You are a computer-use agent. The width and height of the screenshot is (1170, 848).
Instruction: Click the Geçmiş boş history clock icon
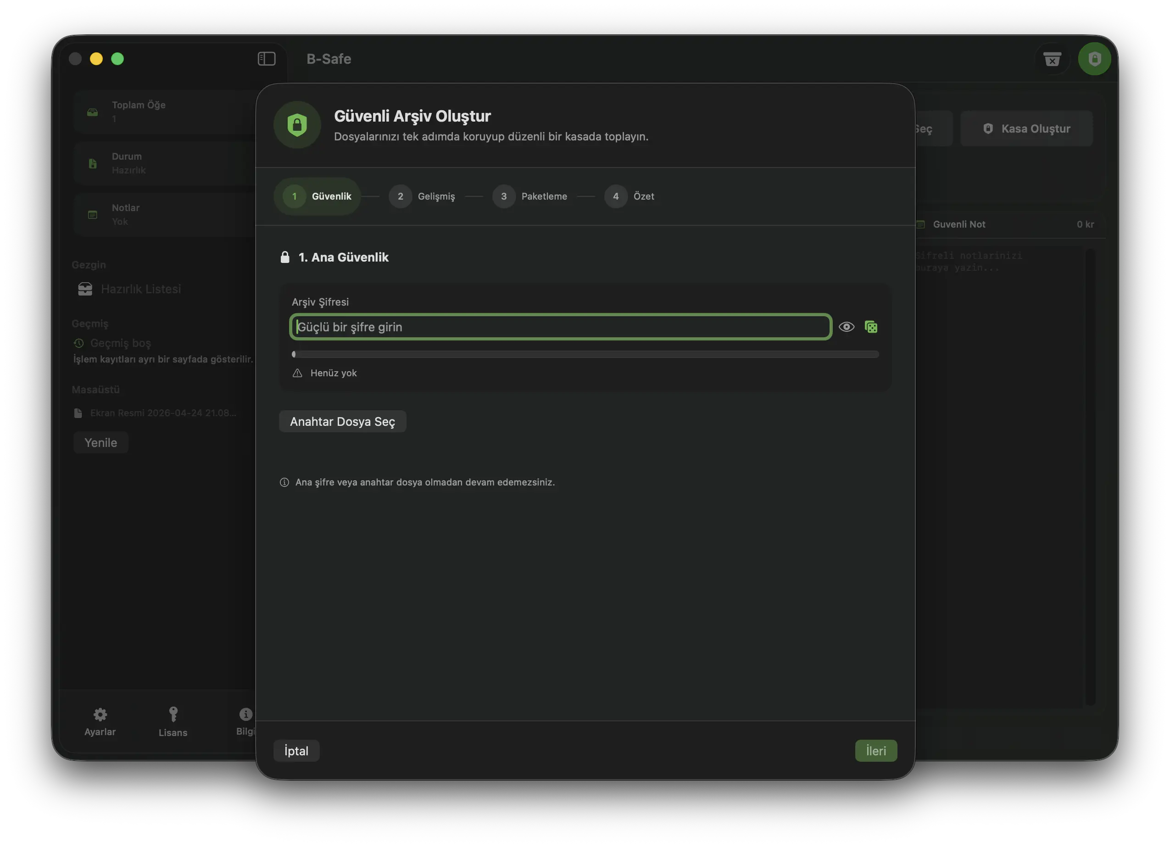tap(78, 343)
